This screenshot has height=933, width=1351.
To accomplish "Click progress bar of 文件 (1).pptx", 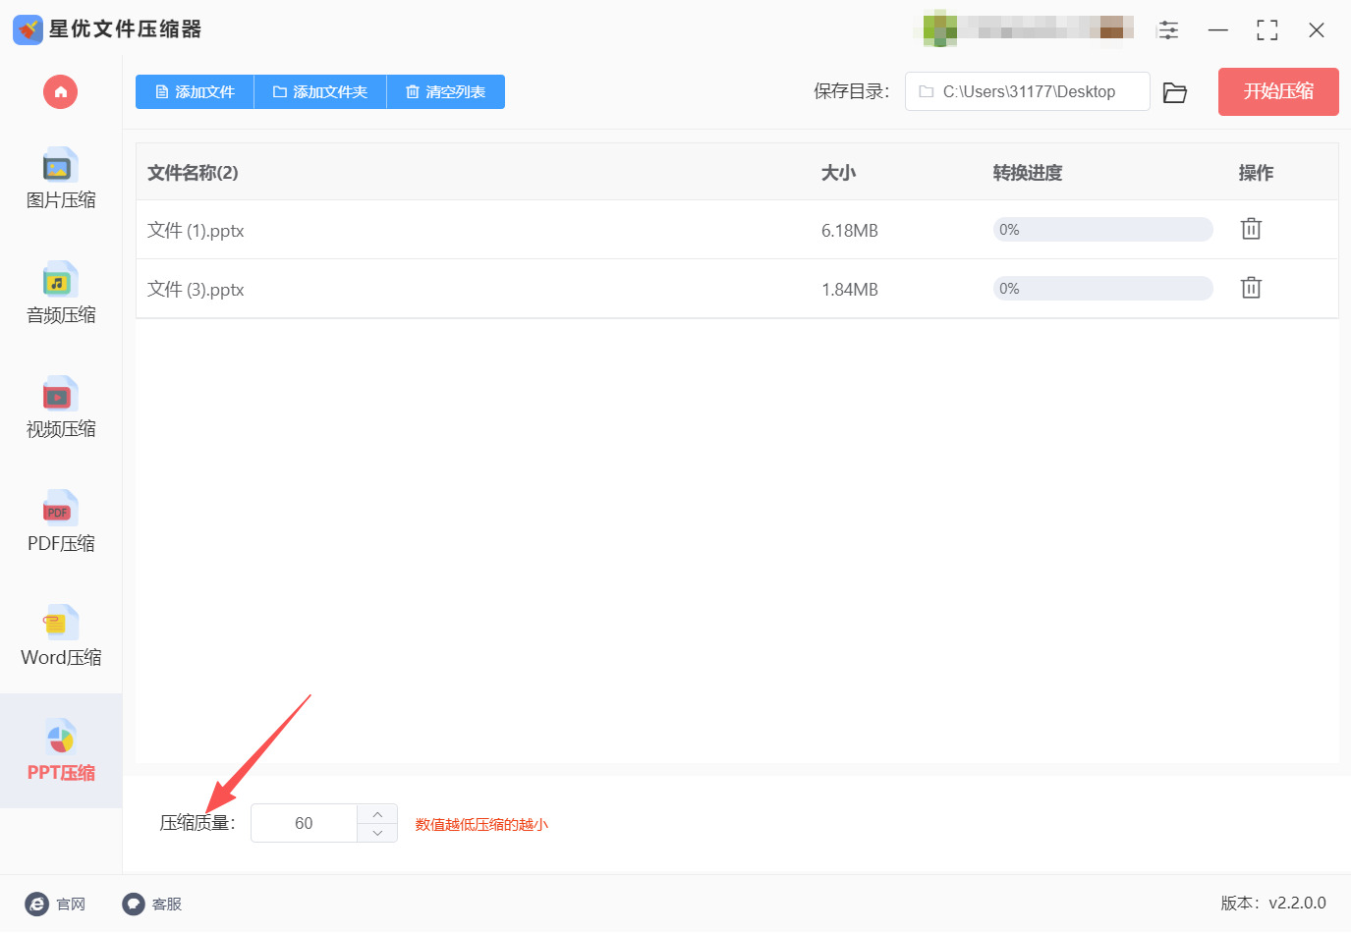I will [x=1103, y=230].
